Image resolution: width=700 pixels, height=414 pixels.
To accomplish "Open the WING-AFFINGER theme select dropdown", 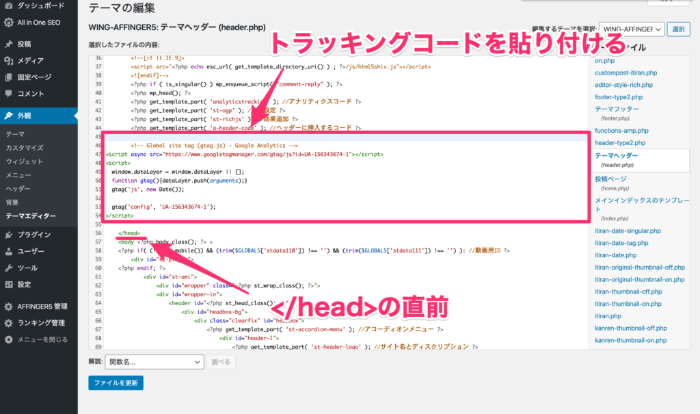I will coord(632,29).
